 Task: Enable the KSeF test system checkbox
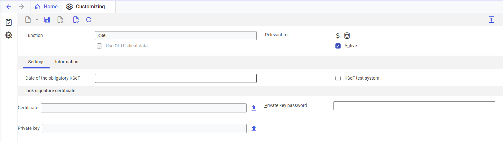pos(338,78)
